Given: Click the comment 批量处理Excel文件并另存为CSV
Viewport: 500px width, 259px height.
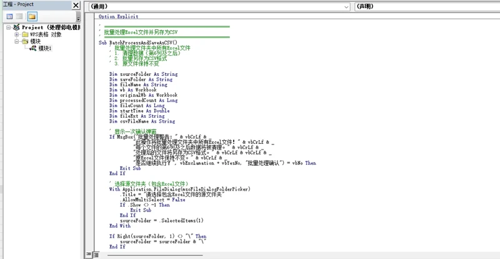Looking at the screenshot, I should [x=141, y=33].
